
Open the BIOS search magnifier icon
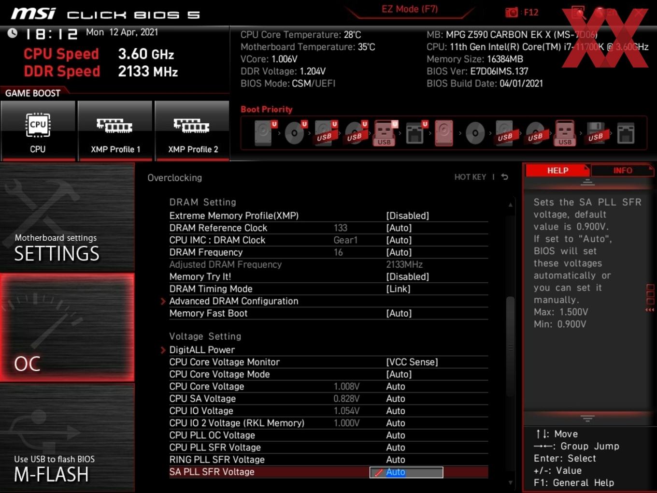point(578,13)
